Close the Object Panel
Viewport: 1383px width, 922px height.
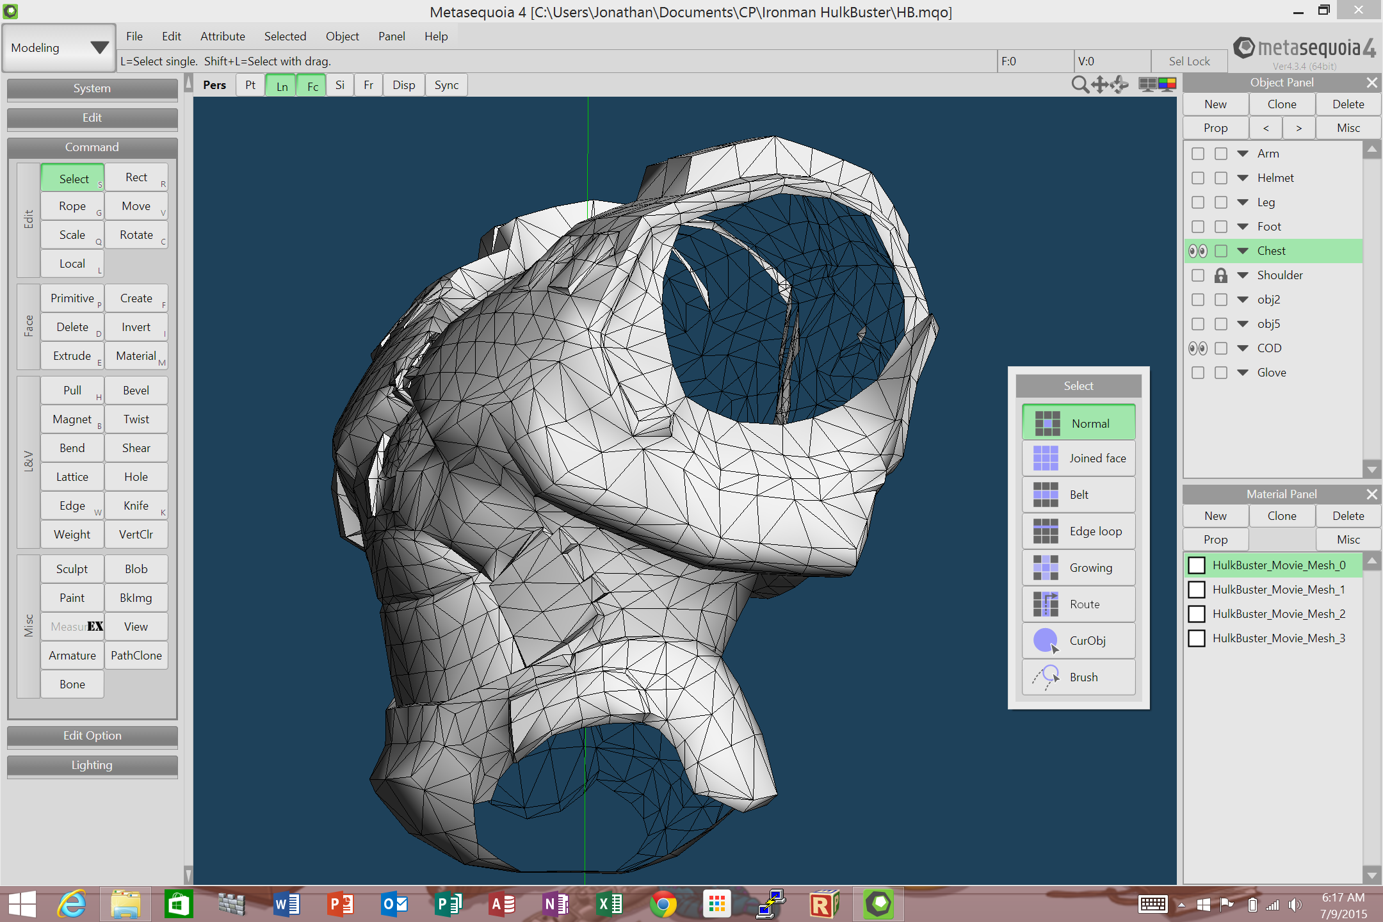pyautogui.click(x=1371, y=83)
